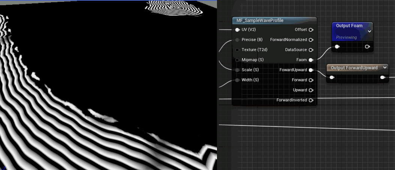Click the Previewing label on Output Foam
Image resolution: width=395 pixels, height=170 pixels.
[346, 37]
